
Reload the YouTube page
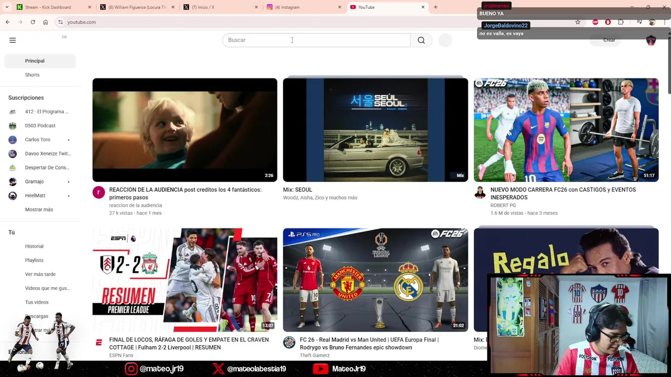pos(33,22)
